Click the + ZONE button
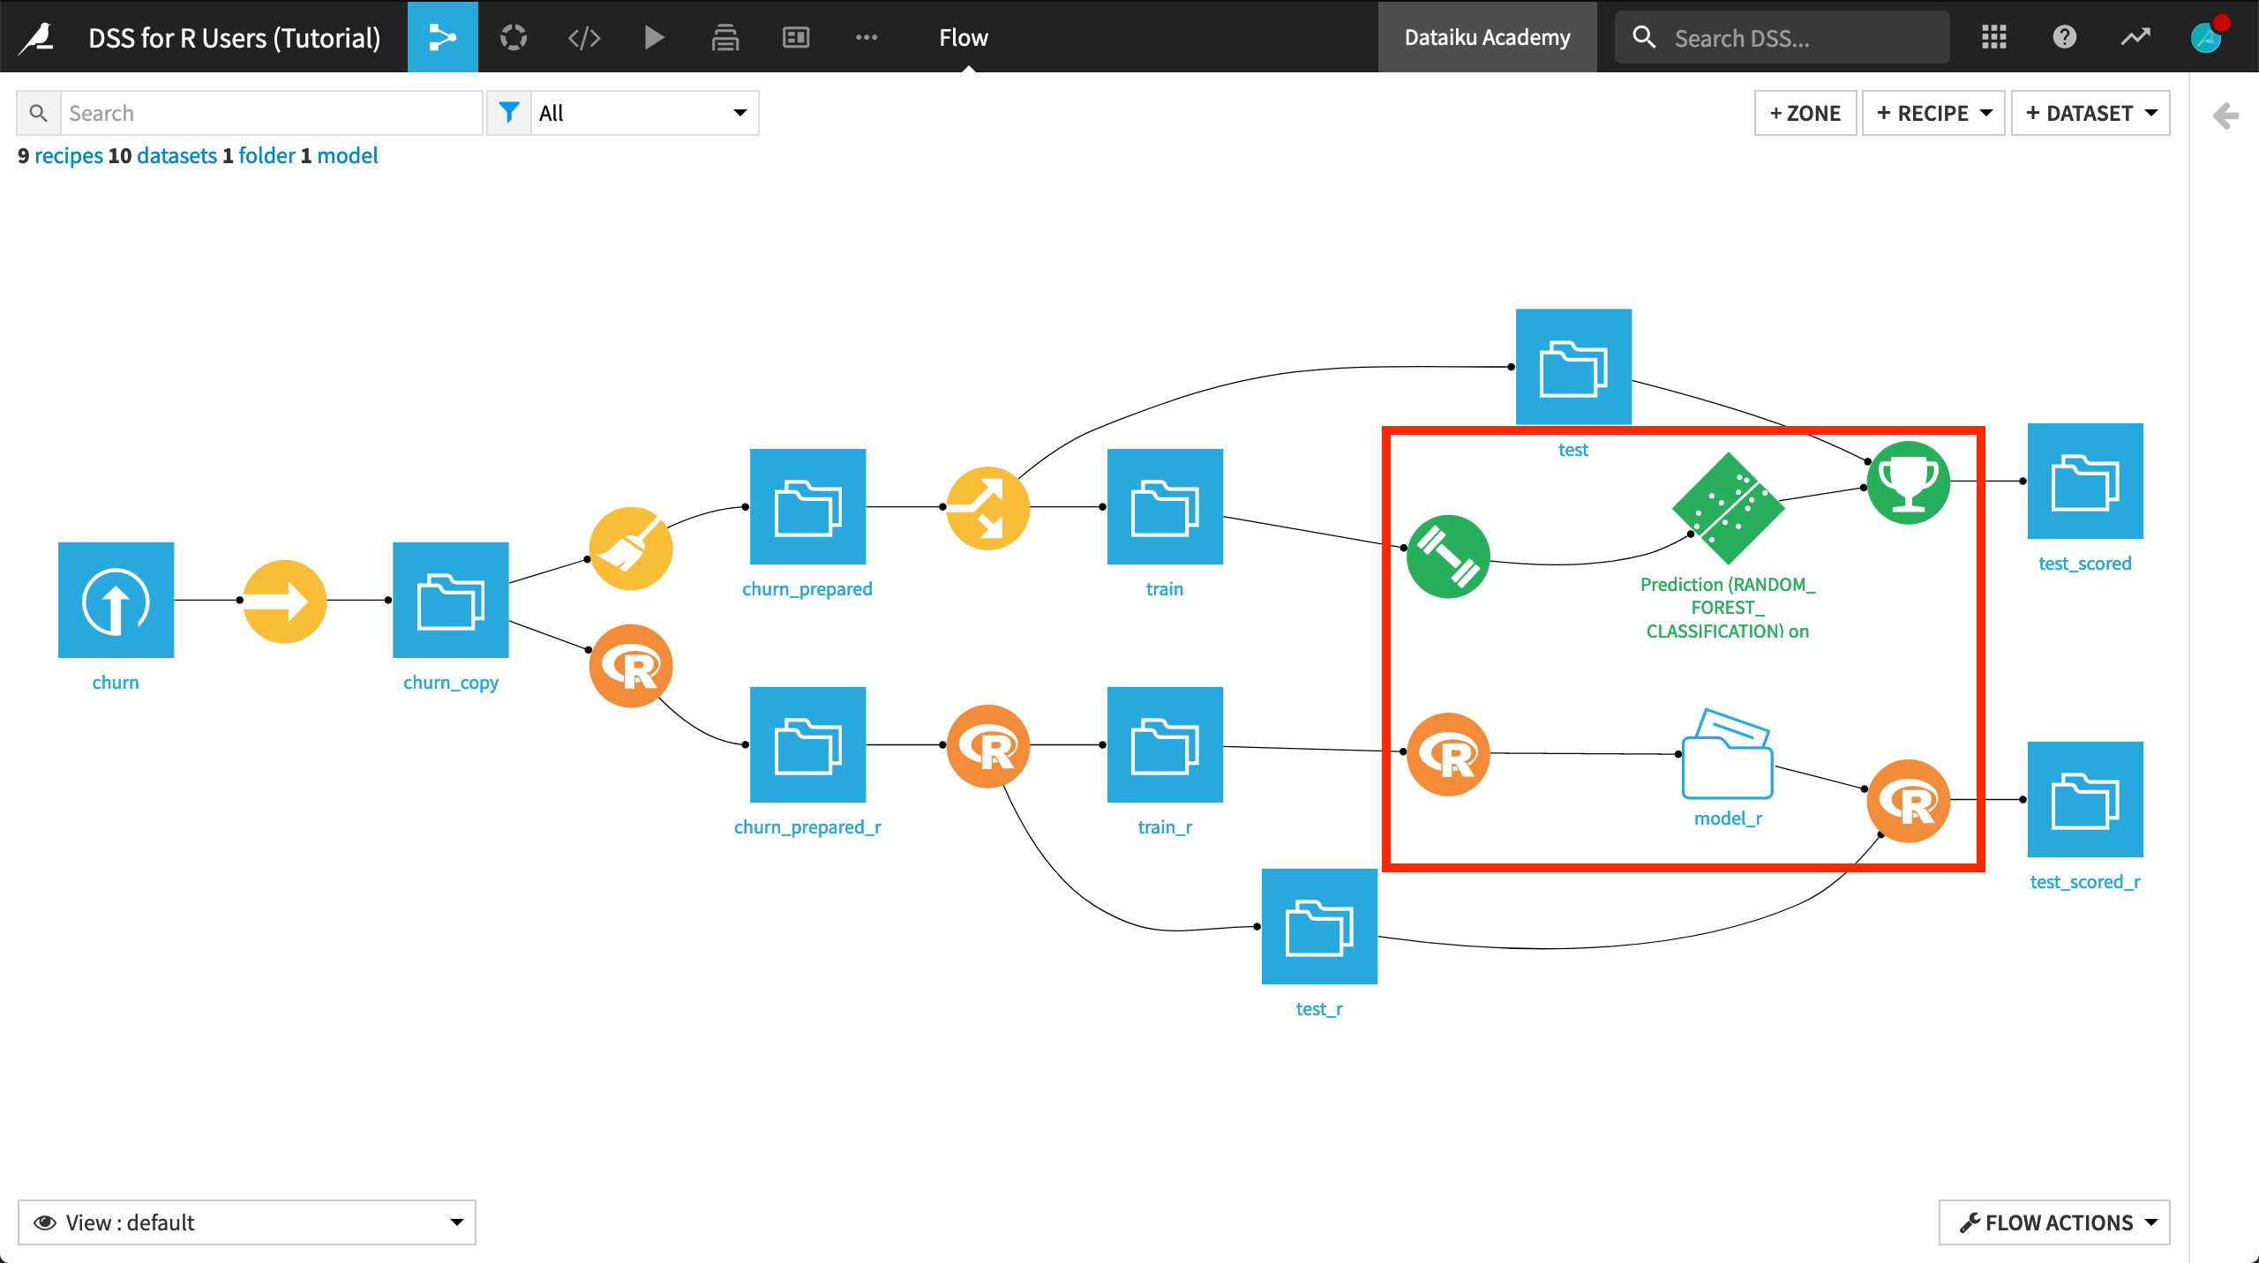 [x=1805, y=113]
